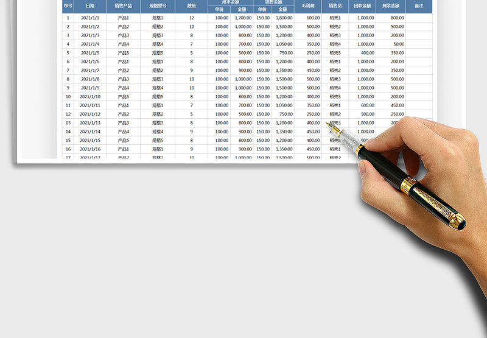The width and height of the screenshot is (487, 338).
Task: Click the 备注 cell in row 3
Action: 419,35
